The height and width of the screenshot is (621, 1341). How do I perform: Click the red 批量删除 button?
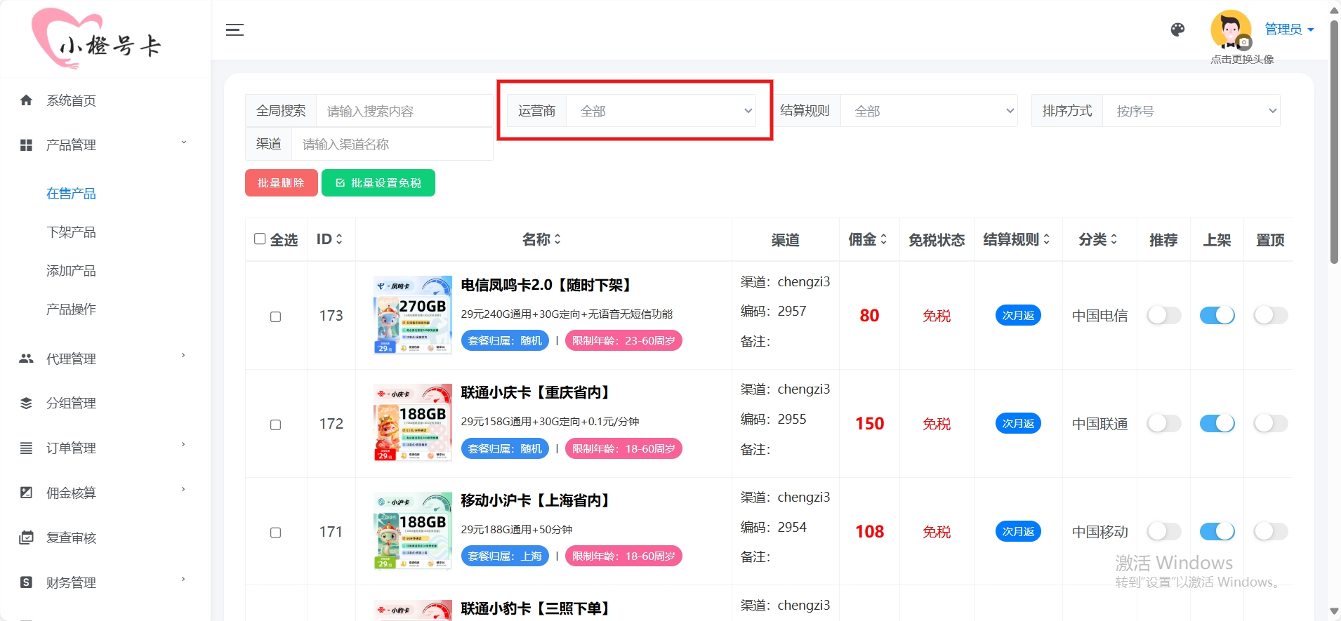[281, 183]
